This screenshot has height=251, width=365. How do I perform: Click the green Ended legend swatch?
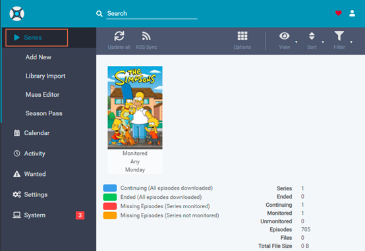(x=110, y=197)
